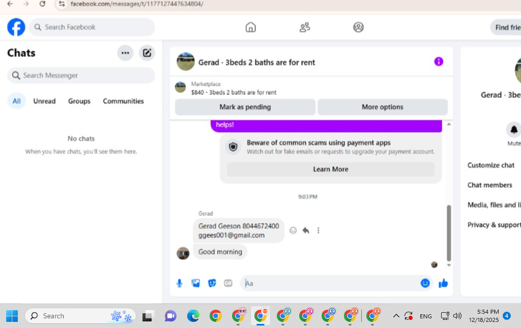
Task: Switch to the Unread tab
Action: (44, 101)
